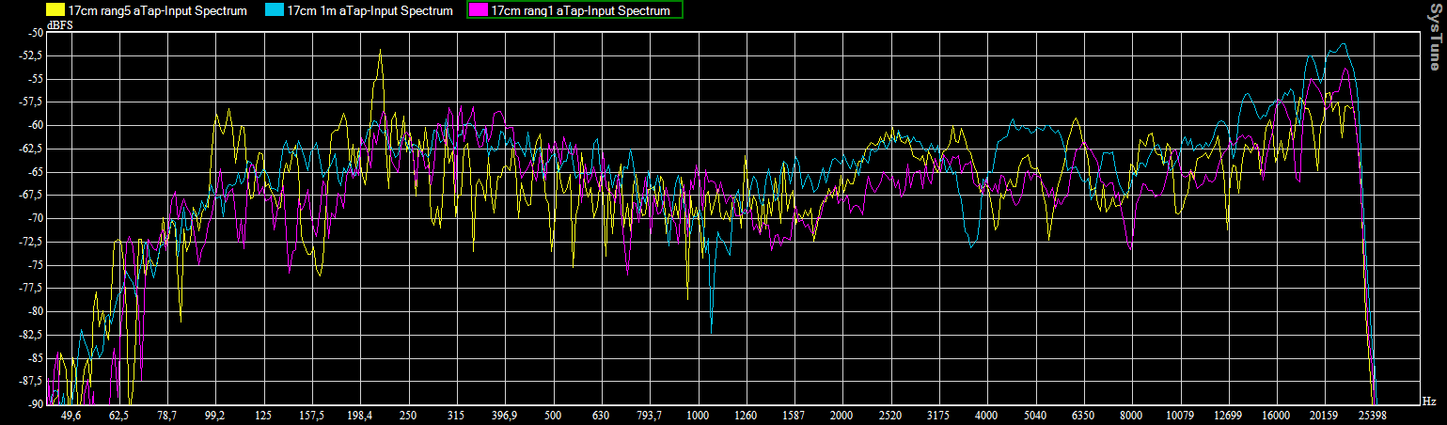
Task: Click the deep cyan dip just above 1000 Hz
Action: [712, 331]
